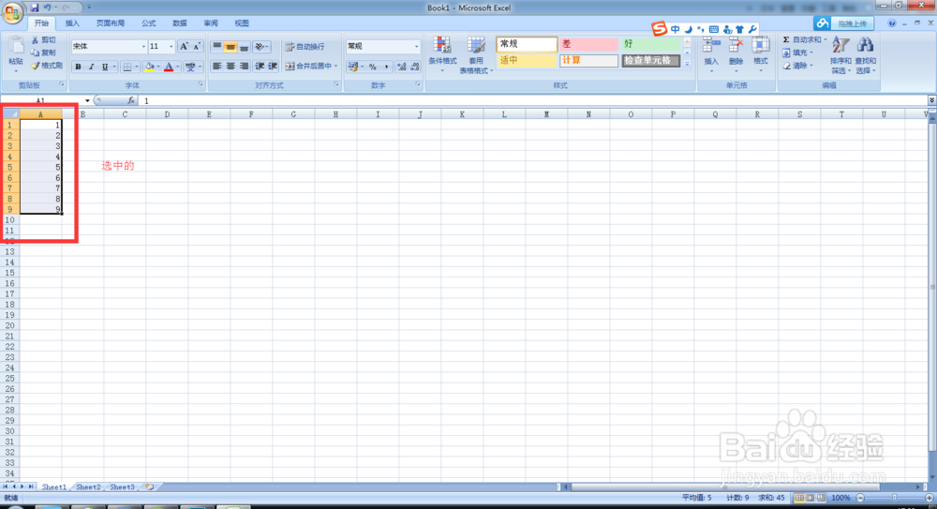Image resolution: width=937 pixels, height=509 pixels.
Task: Switch to the Insert (插入) tab
Action: pos(72,23)
